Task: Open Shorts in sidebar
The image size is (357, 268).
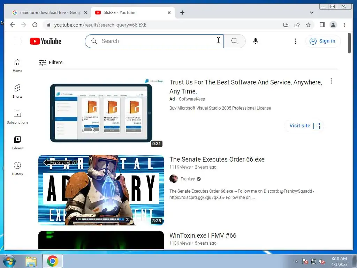Action: (x=17, y=91)
